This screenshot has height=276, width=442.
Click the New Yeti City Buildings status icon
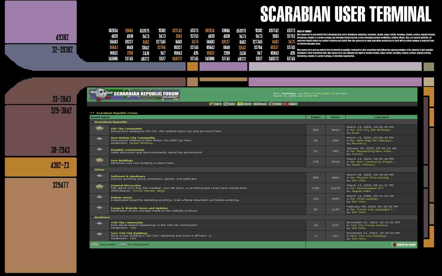coord(100,234)
